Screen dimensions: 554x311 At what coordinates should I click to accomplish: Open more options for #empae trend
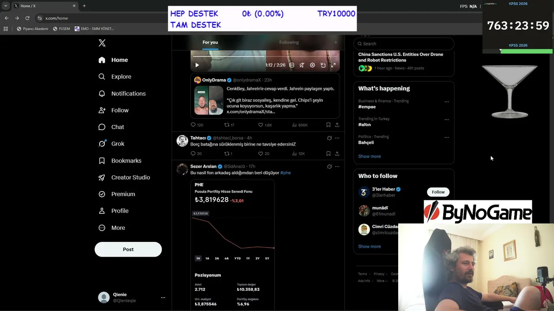coord(447,102)
